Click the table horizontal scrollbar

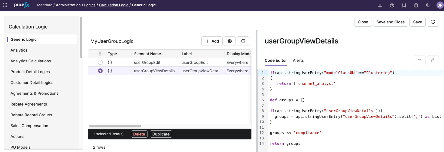115,126
